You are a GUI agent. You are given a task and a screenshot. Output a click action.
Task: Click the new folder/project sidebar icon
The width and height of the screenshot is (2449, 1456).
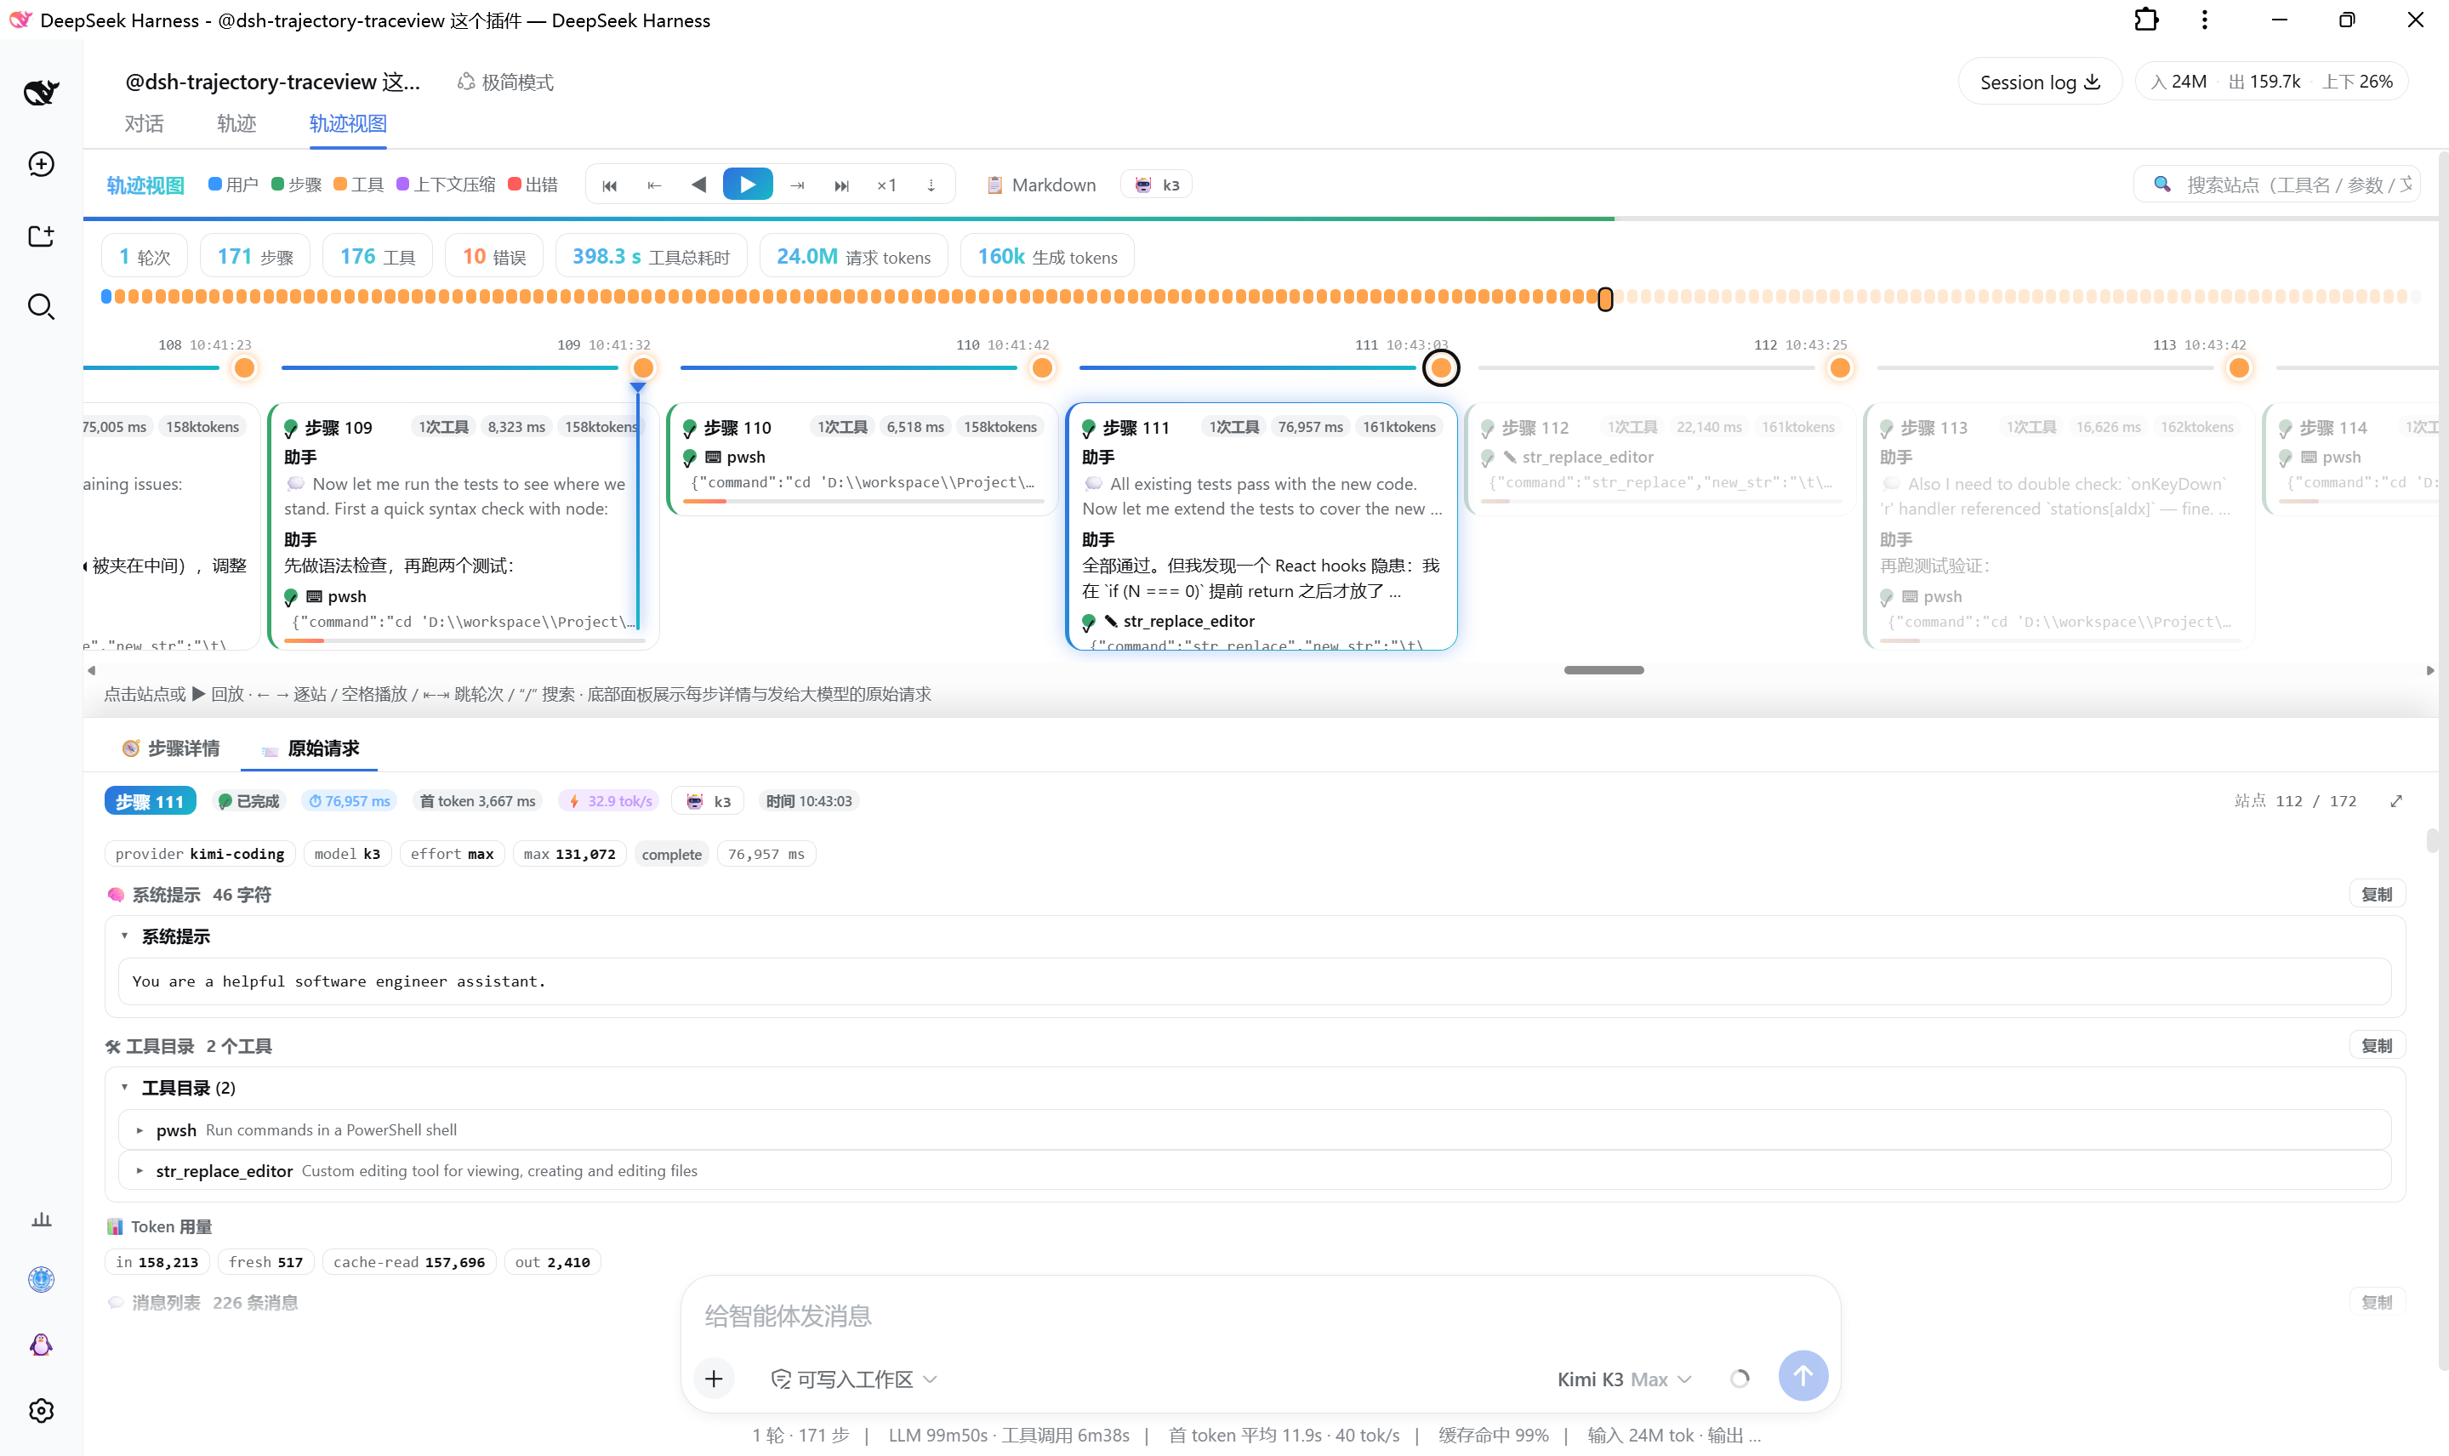(x=41, y=236)
